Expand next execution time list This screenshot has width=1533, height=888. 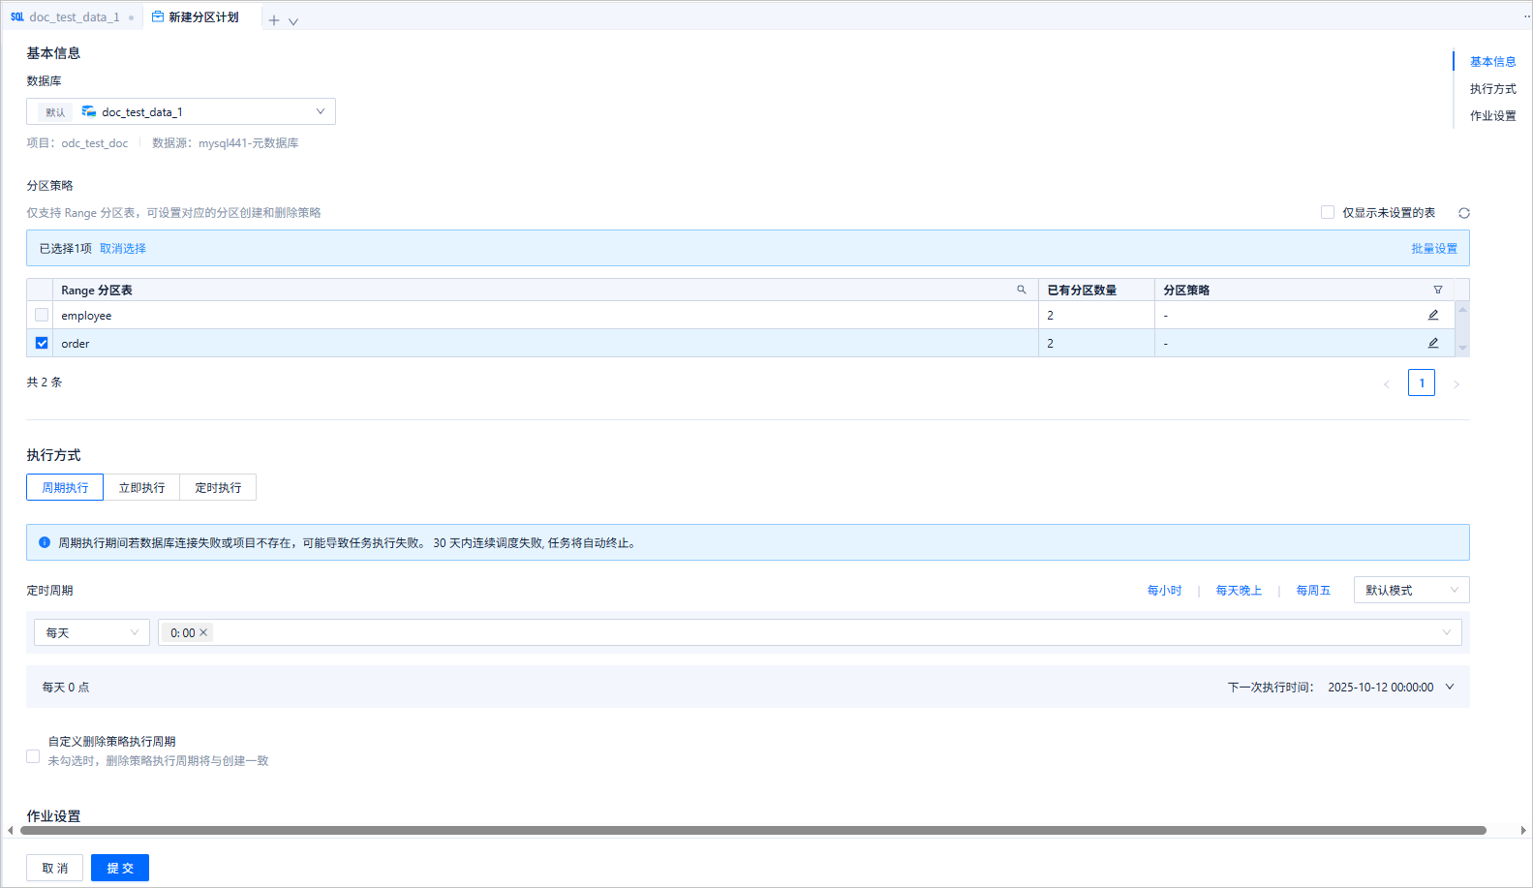tap(1450, 687)
